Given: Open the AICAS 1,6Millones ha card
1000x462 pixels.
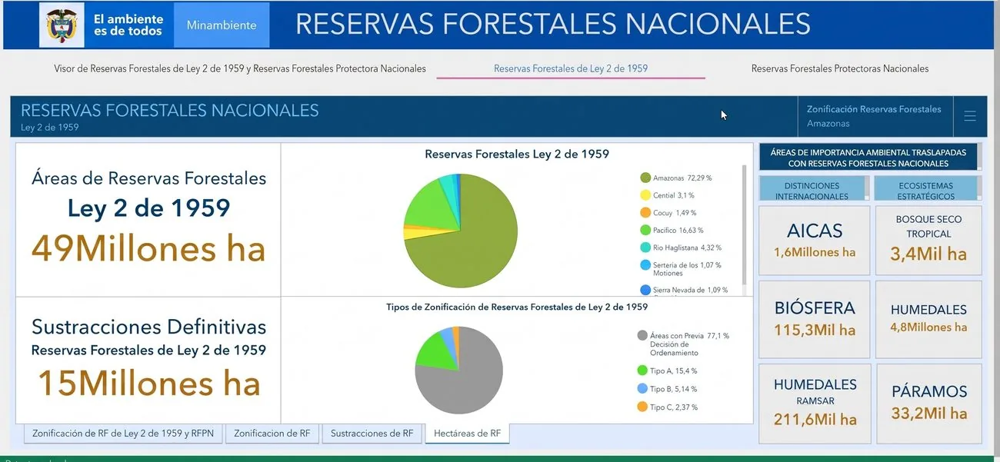Looking at the screenshot, I should [x=815, y=240].
